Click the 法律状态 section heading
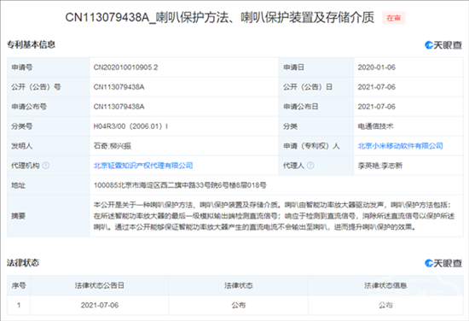Image resolution: width=469 pixels, height=321 pixels. click(23, 263)
